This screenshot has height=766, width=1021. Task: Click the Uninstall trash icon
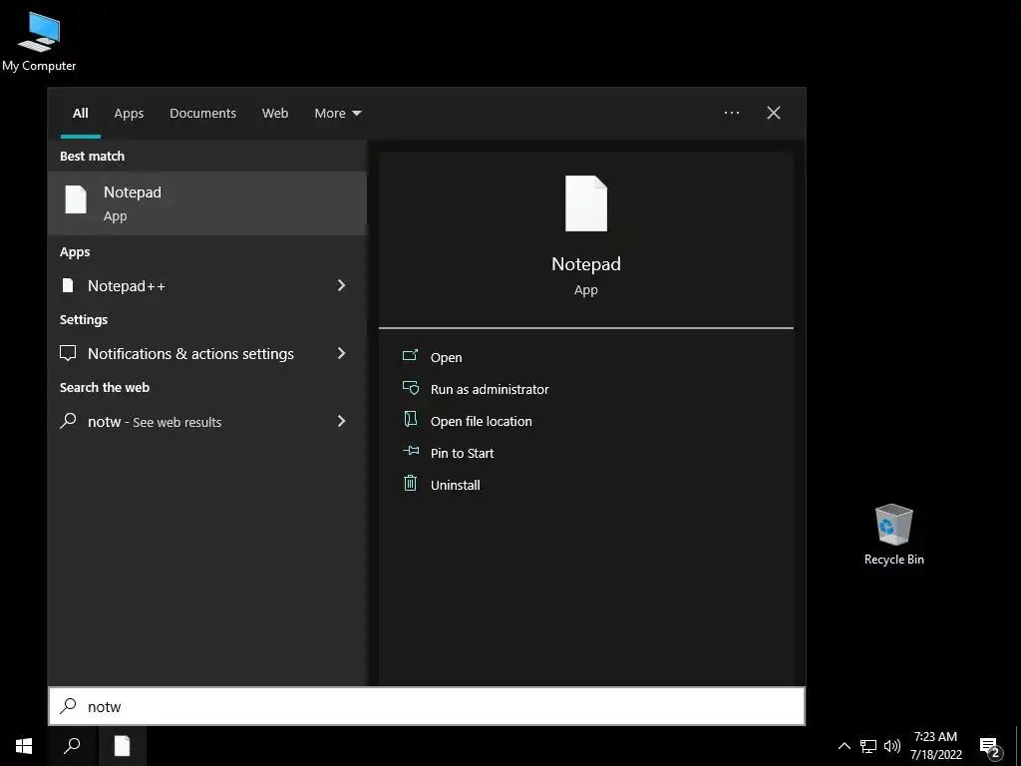click(410, 483)
